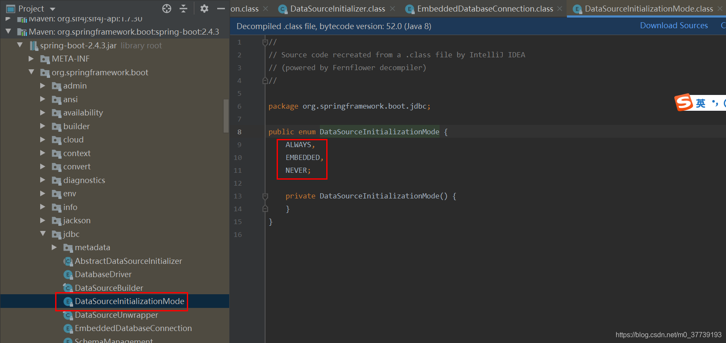Image resolution: width=726 pixels, height=343 pixels.
Task: Collapse the Maven spring-boot:2.4.3 node
Action: tap(8, 32)
